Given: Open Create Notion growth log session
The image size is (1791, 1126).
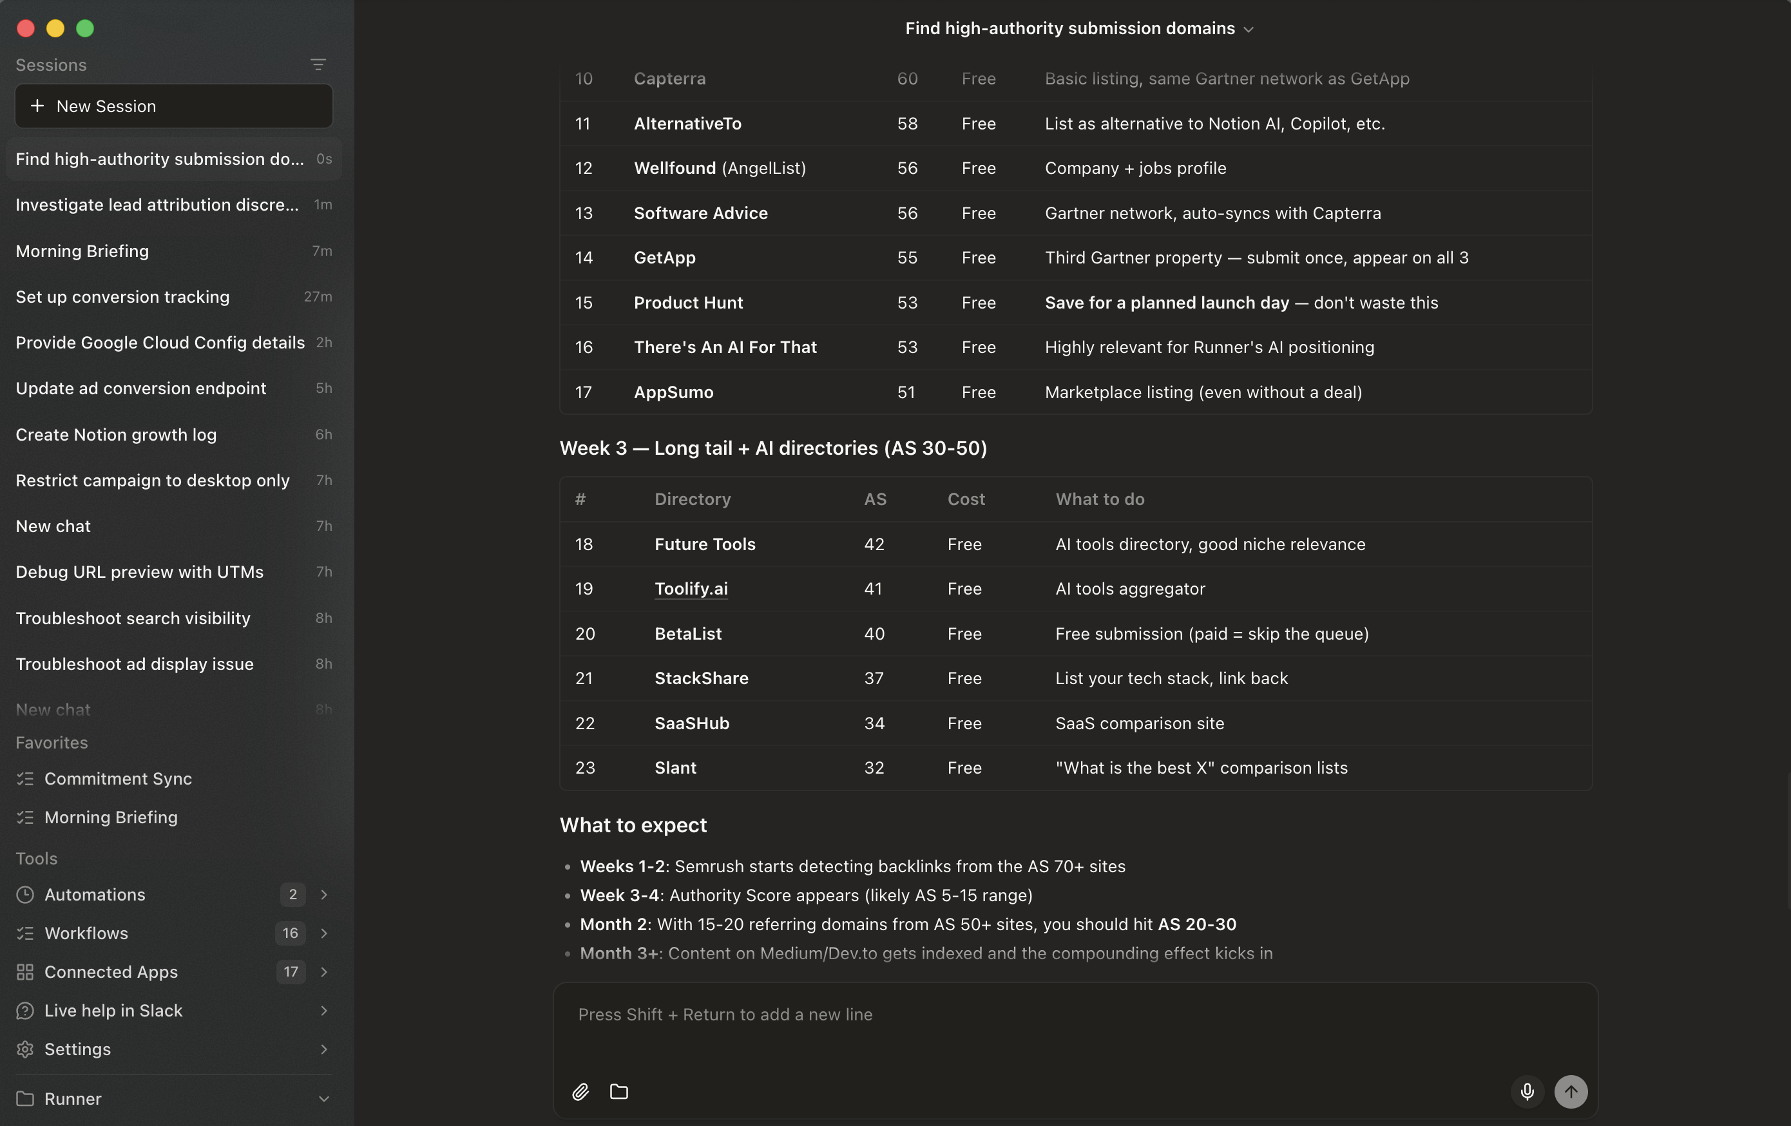Looking at the screenshot, I should pos(116,434).
